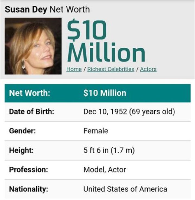195x200 pixels.
Task: Go to the Actors category link
Action: 148,69
